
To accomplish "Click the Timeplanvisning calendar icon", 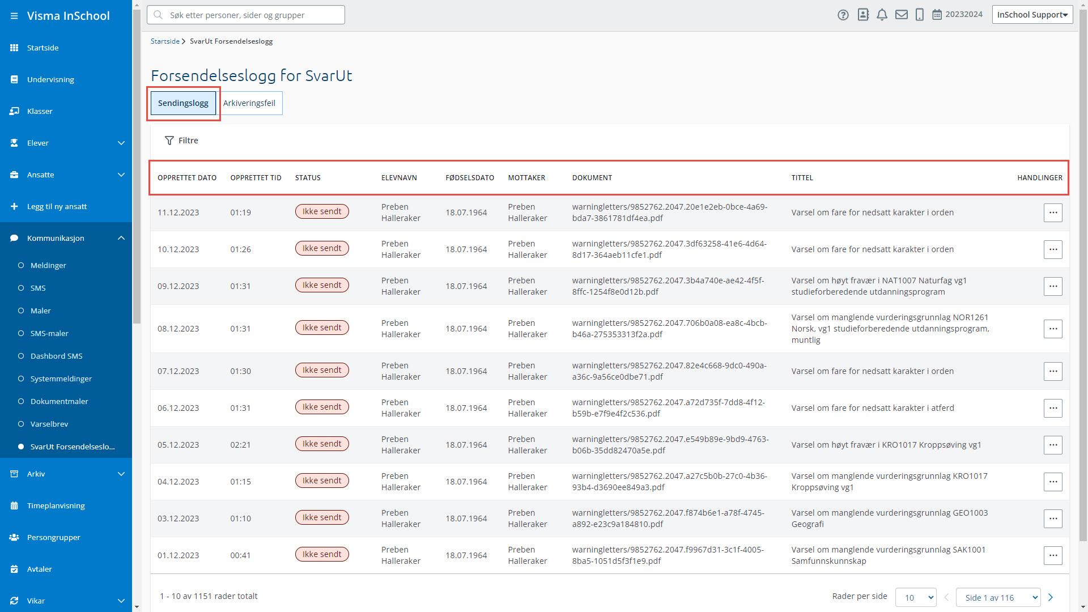I will tap(14, 505).
